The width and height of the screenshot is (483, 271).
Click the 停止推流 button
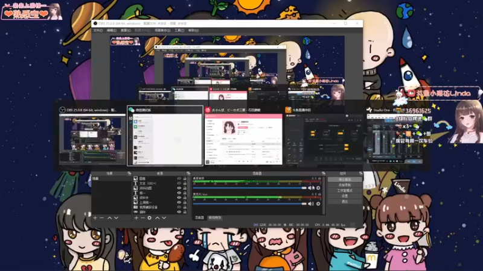click(x=344, y=179)
